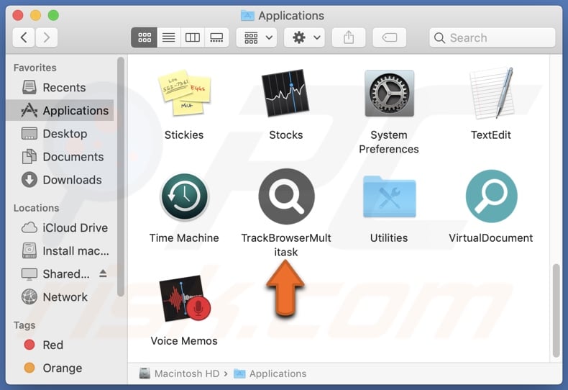Switch to icon view

coord(145,37)
